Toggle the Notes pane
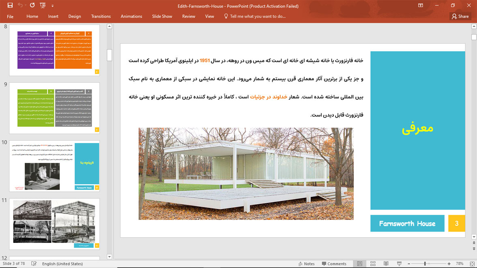The height and width of the screenshot is (268, 477). 306,264
